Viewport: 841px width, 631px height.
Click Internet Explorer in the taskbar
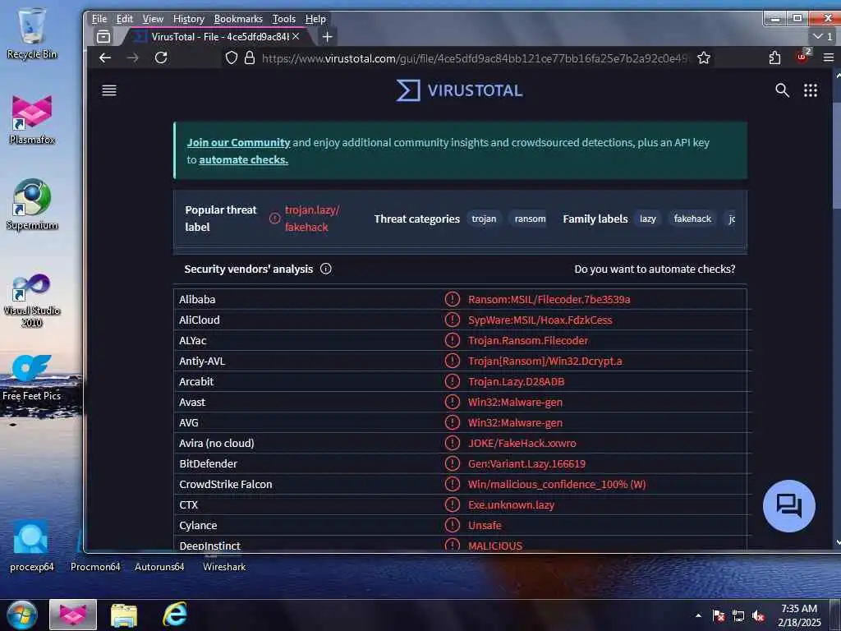(x=175, y=615)
